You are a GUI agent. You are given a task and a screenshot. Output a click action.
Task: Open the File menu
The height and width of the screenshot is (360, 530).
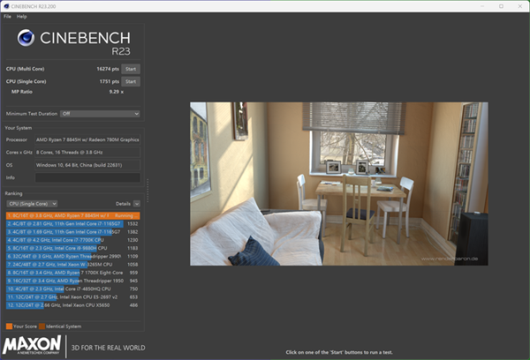tap(7, 17)
